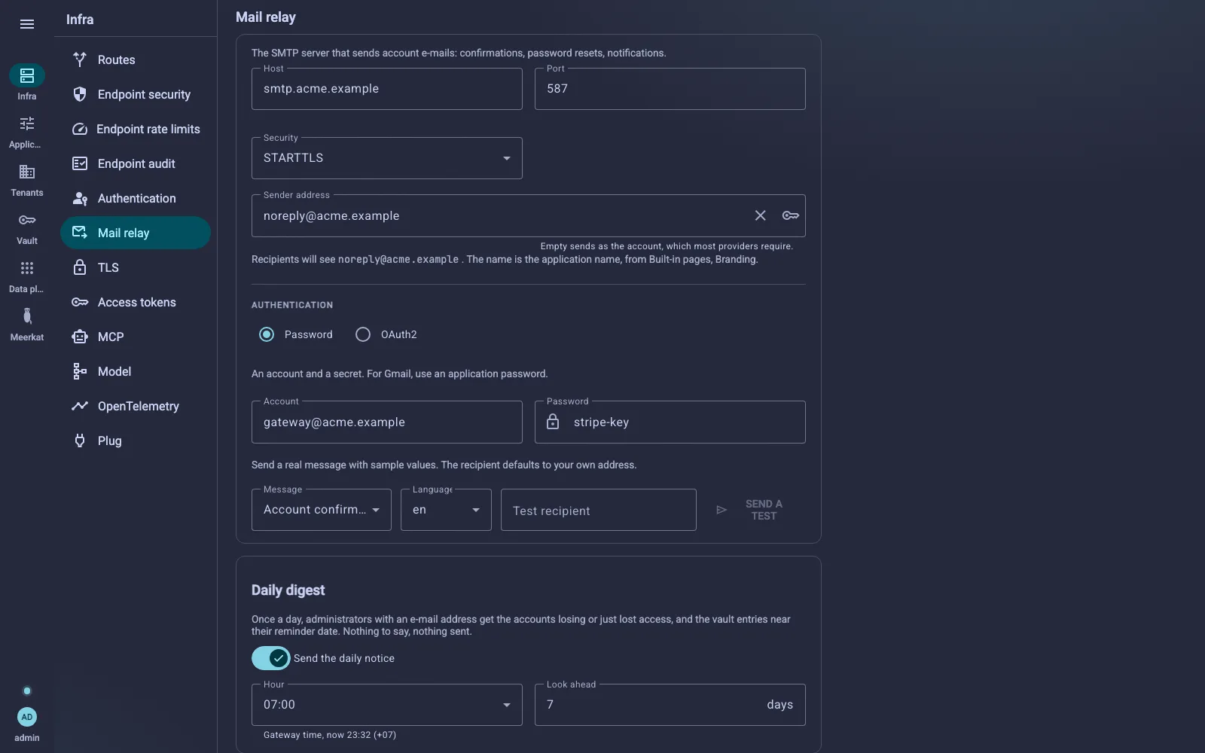
Task: Click the Model tree icon
Action: 80,371
